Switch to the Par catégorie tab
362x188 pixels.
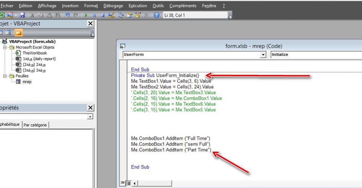click(35, 125)
